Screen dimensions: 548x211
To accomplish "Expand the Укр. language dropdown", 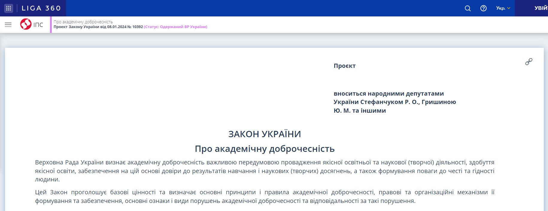I will pyautogui.click(x=503, y=8).
